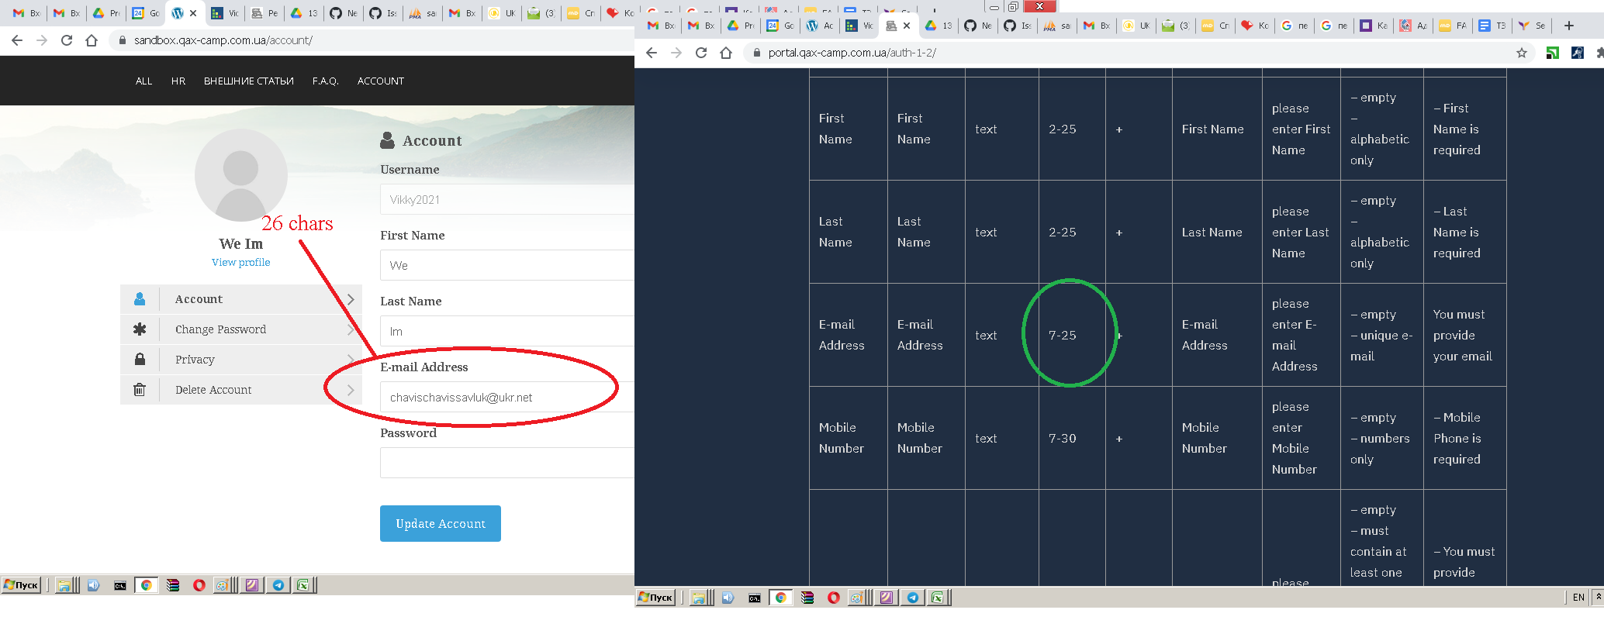
Task: Open a new tab in the portal window
Action: (1569, 26)
